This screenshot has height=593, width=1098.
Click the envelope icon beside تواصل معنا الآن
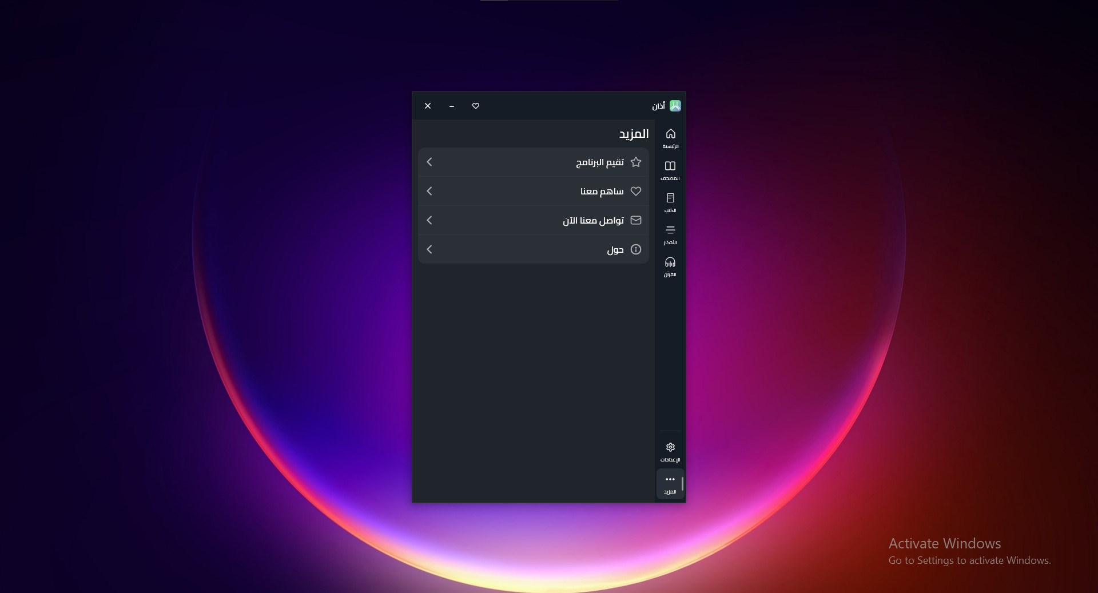(636, 220)
